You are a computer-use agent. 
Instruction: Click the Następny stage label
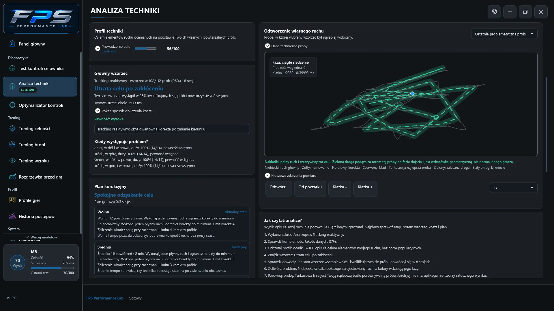click(239, 247)
